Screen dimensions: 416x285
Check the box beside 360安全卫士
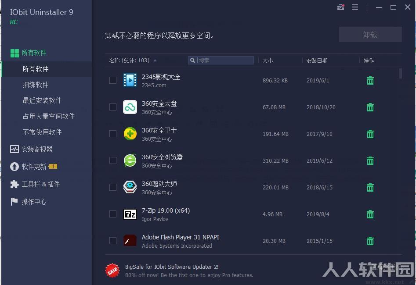tap(113, 134)
